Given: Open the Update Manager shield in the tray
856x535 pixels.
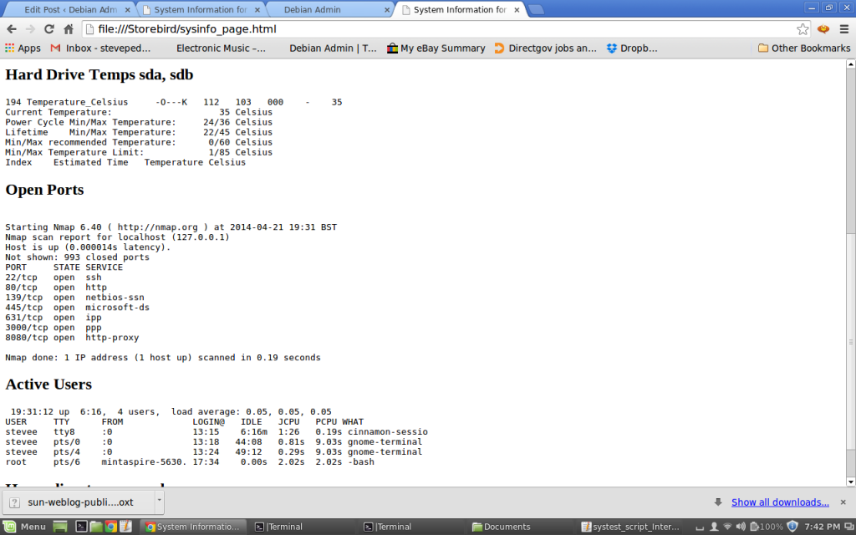Looking at the screenshot, I should coord(794,527).
